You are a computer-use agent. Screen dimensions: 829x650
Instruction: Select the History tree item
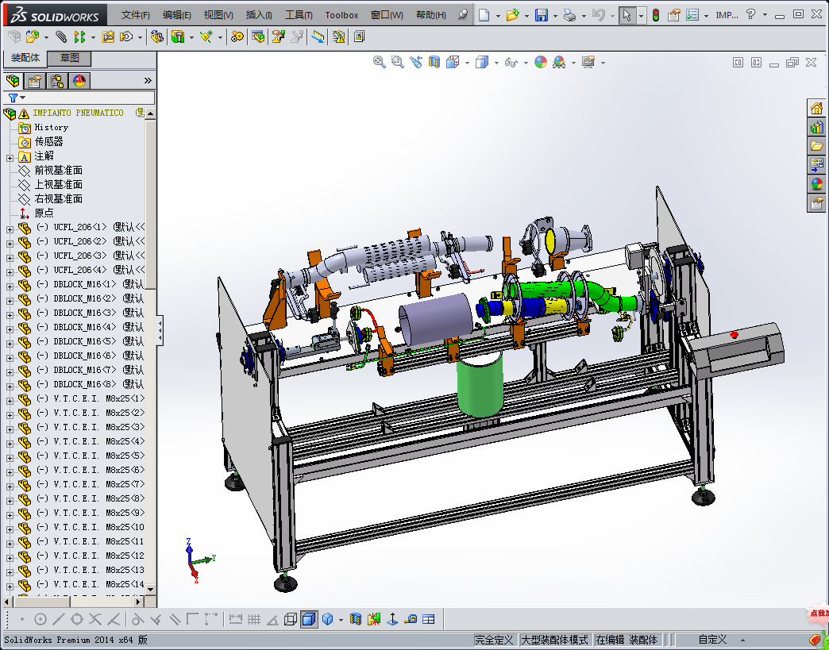click(52, 127)
